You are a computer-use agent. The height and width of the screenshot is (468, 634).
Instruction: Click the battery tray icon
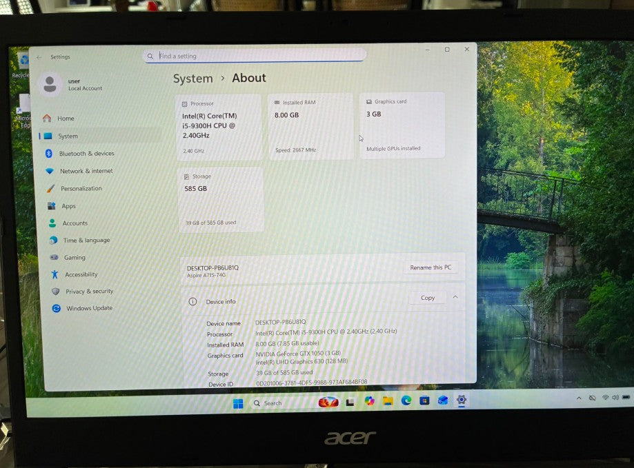coord(626,397)
